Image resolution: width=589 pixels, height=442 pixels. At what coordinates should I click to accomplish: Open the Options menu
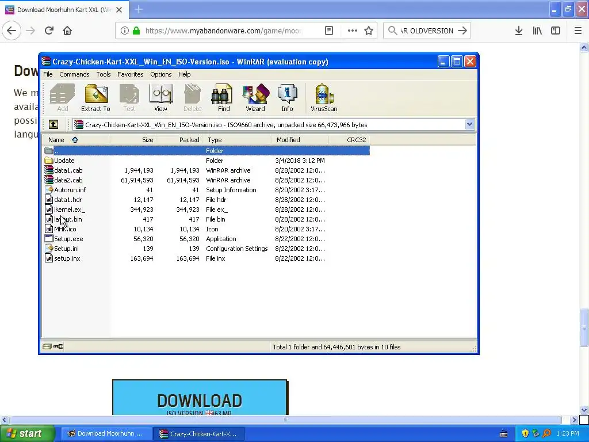161,74
